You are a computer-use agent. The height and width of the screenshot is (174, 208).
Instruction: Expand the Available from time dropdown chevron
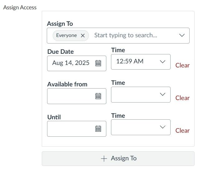tap(162, 94)
